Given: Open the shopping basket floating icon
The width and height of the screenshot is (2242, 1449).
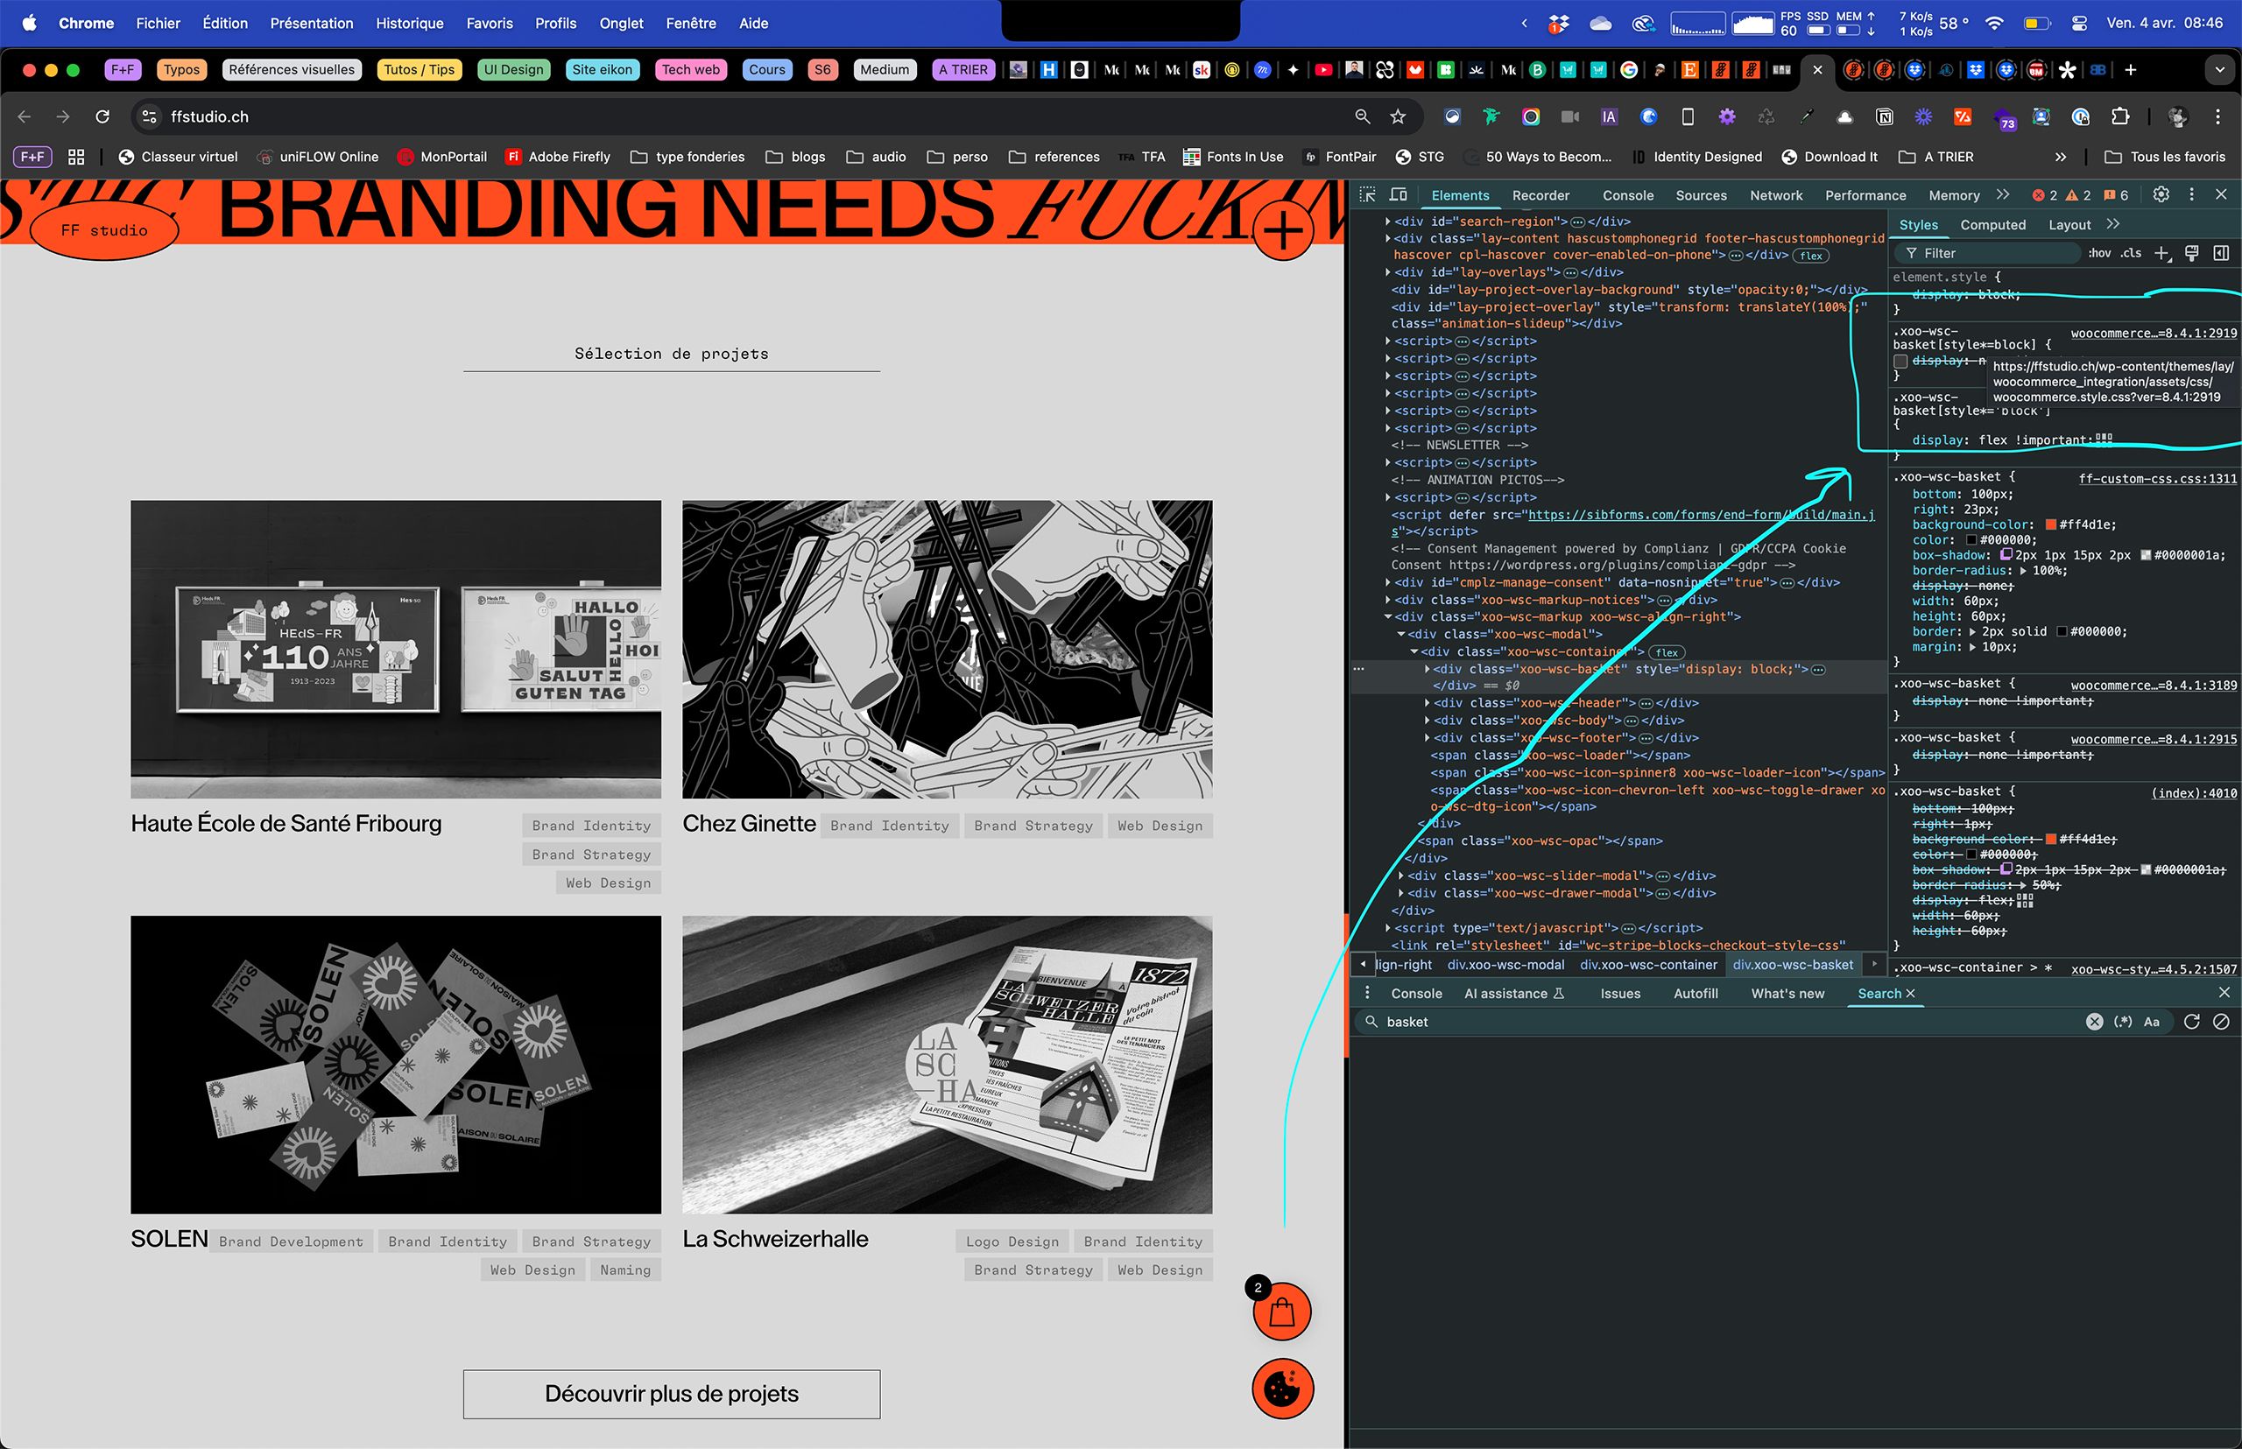Looking at the screenshot, I should 1282,1312.
